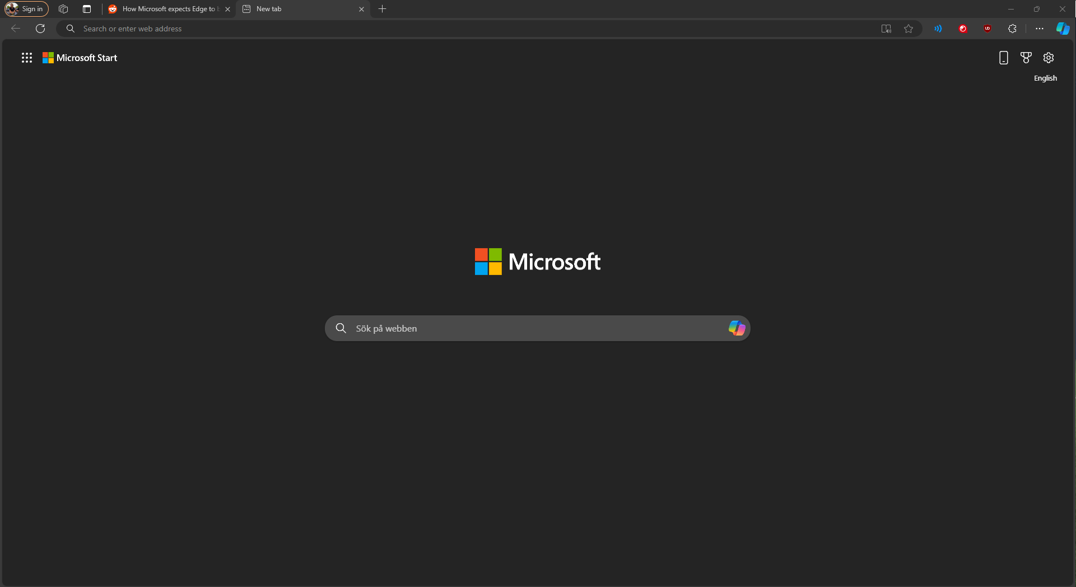Open the Rewards medal icon

pos(1026,58)
